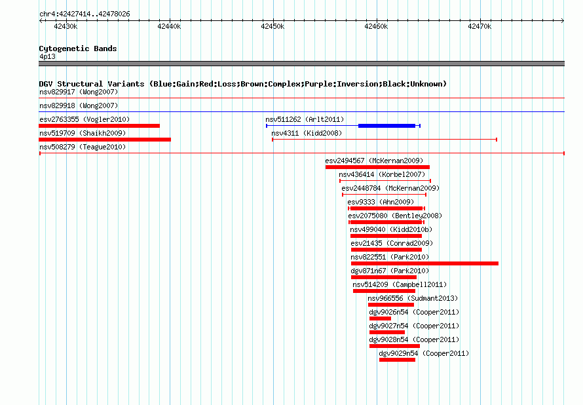Select the nsv966556 (Sudmant2013) label

point(413,298)
